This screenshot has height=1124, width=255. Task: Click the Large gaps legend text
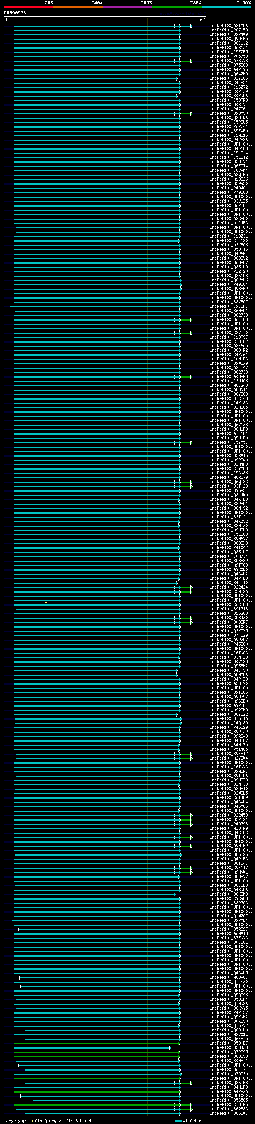[49, 1120]
